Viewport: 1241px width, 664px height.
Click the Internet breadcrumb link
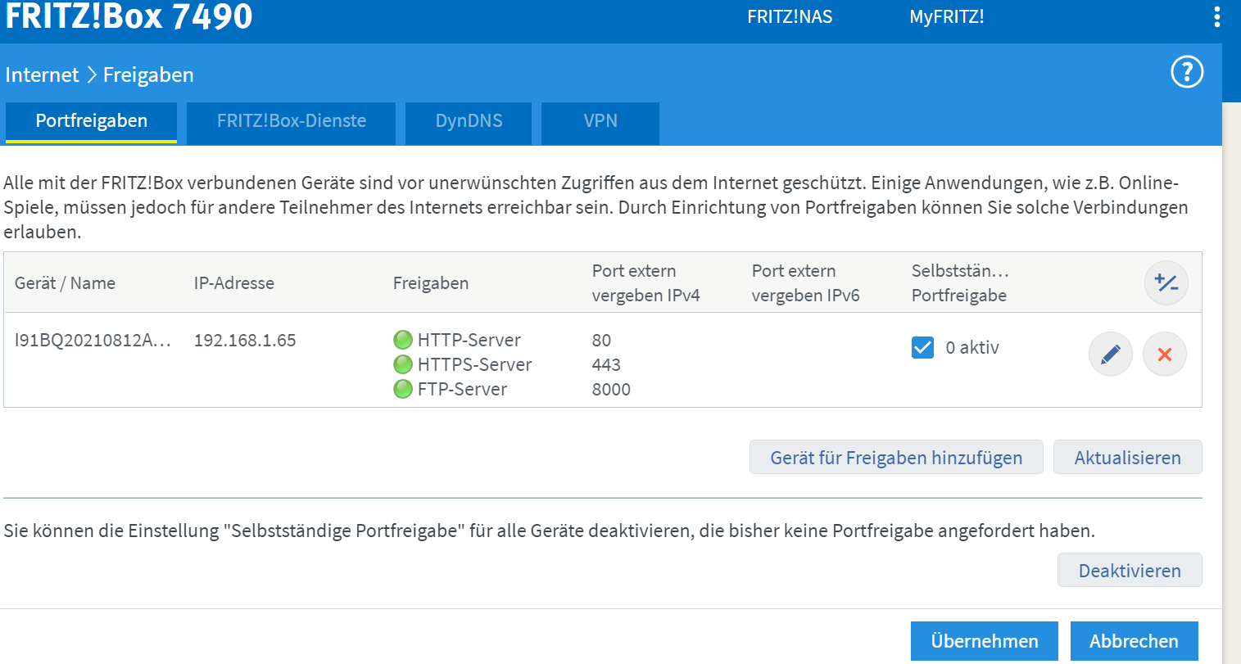(x=42, y=75)
